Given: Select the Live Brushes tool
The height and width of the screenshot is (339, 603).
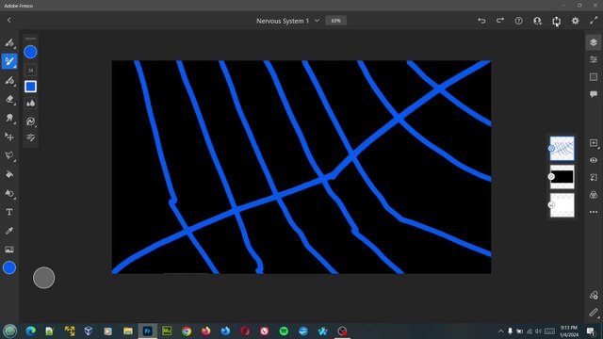Looking at the screenshot, I should pos(9,61).
